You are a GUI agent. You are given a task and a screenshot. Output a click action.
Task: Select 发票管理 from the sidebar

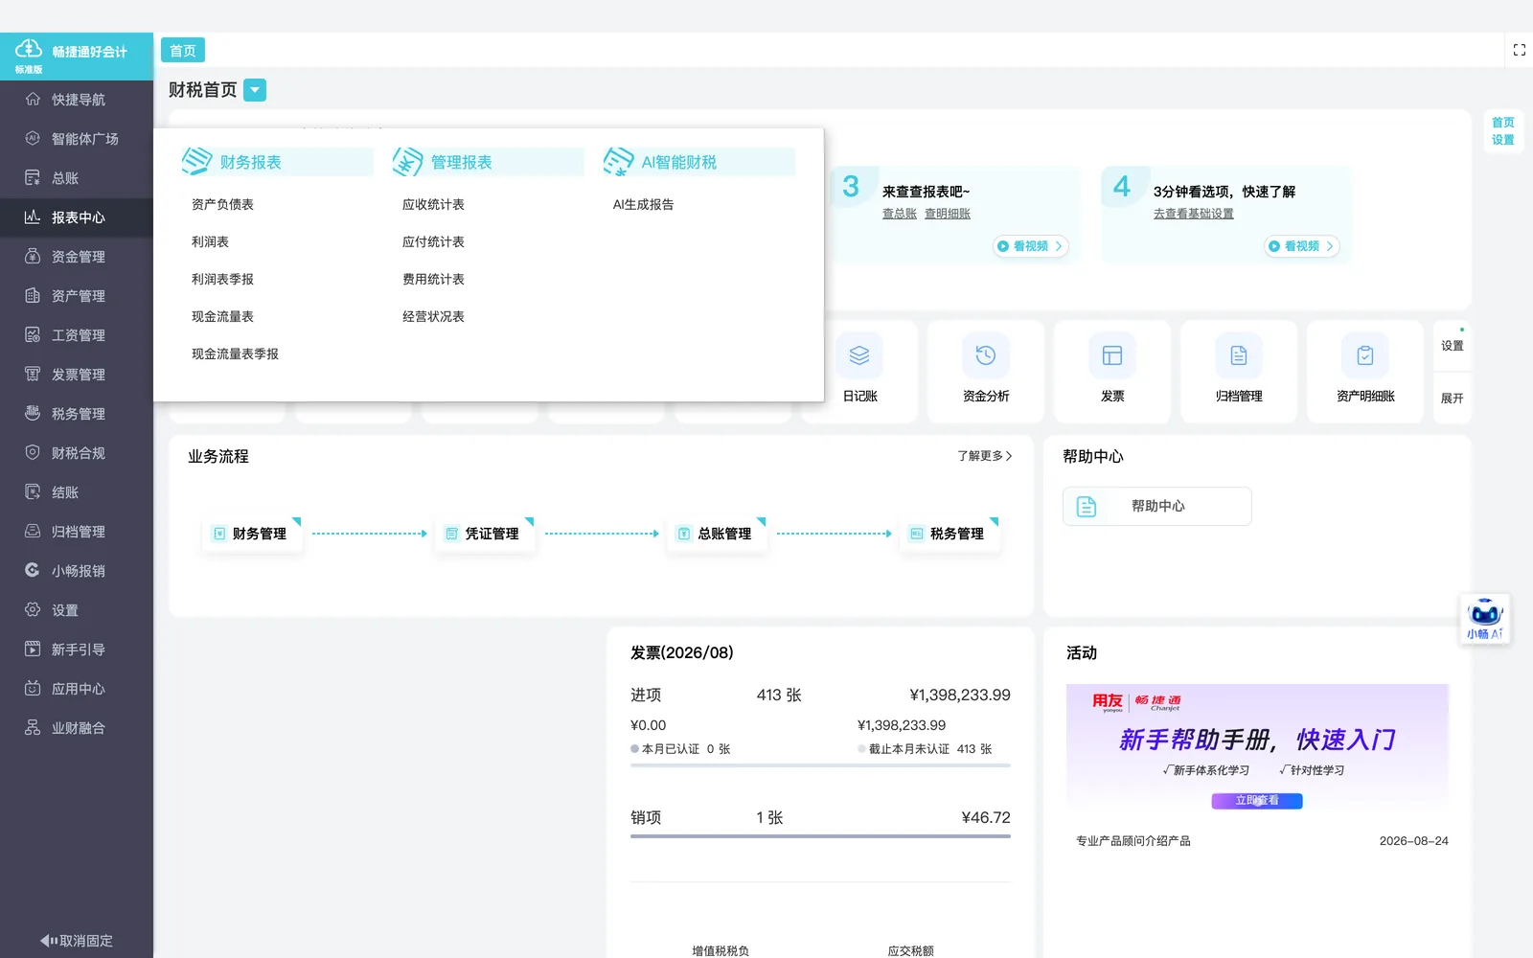click(77, 375)
